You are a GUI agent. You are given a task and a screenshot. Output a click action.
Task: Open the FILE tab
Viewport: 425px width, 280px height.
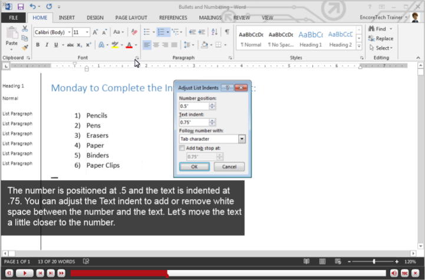pyautogui.click(x=14, y=18)
